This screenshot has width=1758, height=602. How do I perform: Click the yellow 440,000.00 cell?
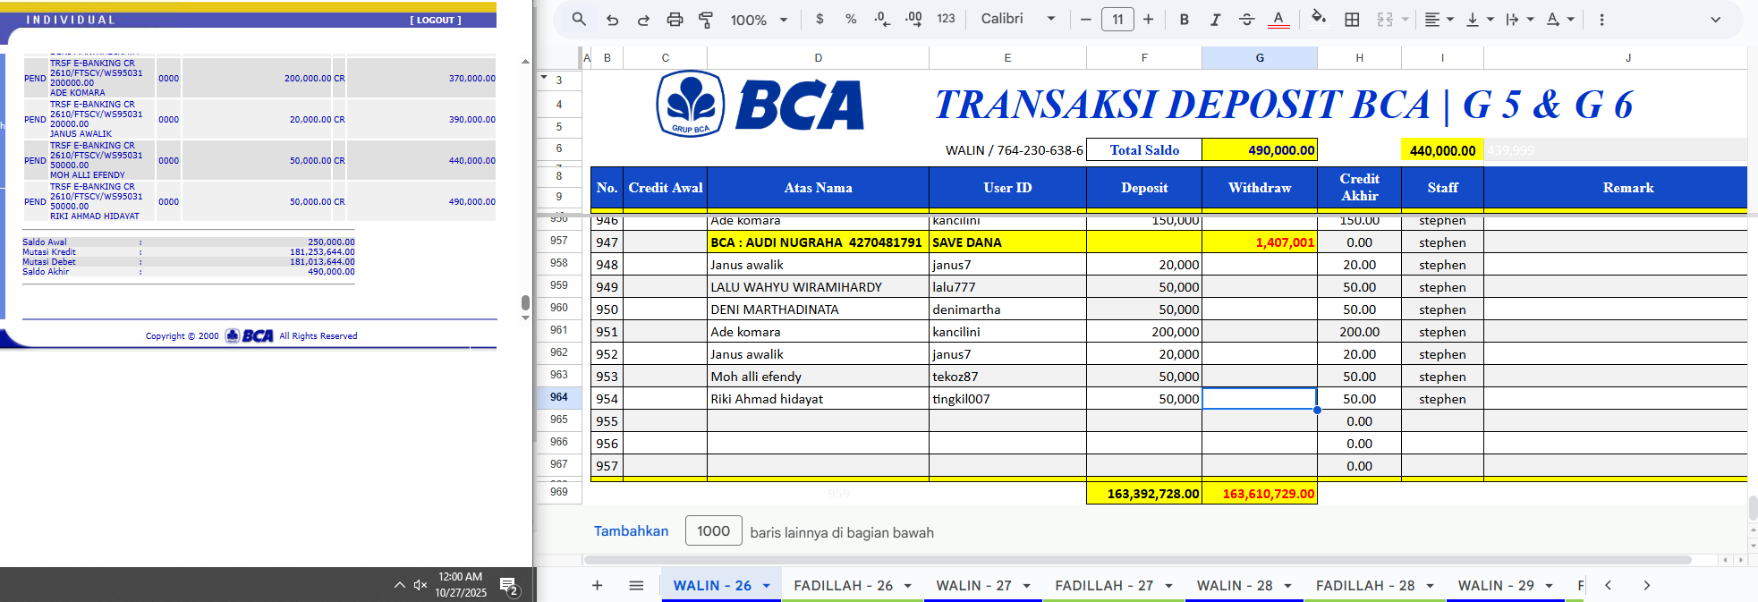(1442, 150)
